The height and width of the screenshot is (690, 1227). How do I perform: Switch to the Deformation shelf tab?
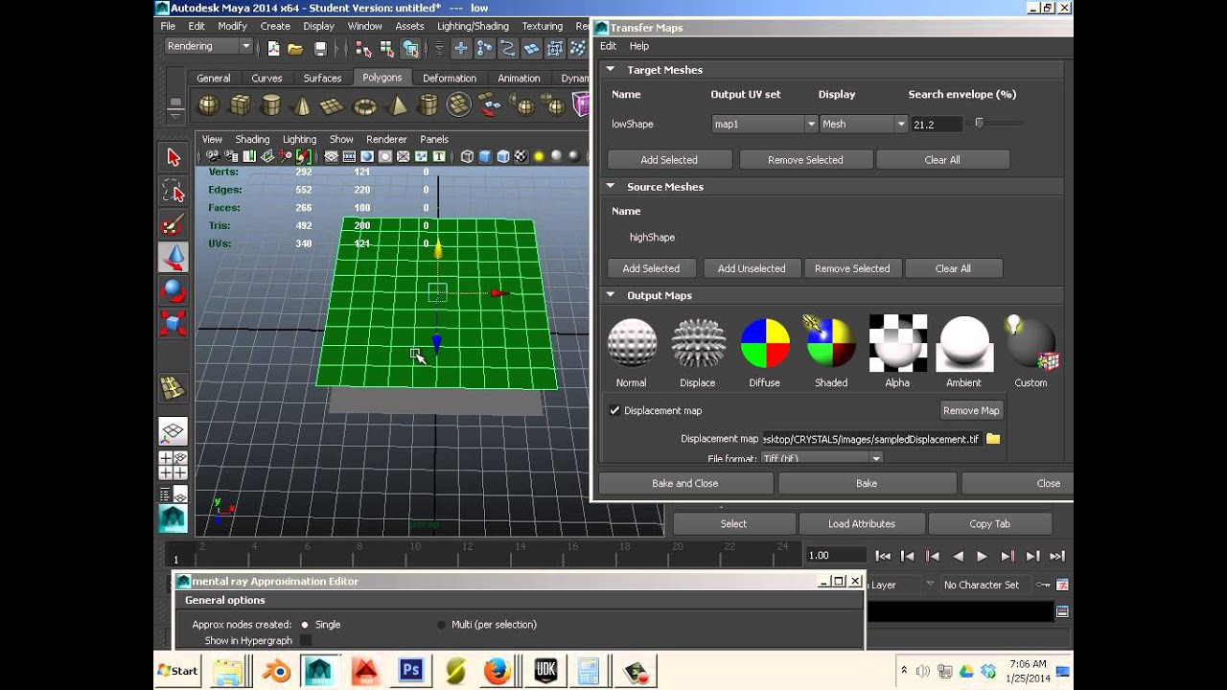450,78
